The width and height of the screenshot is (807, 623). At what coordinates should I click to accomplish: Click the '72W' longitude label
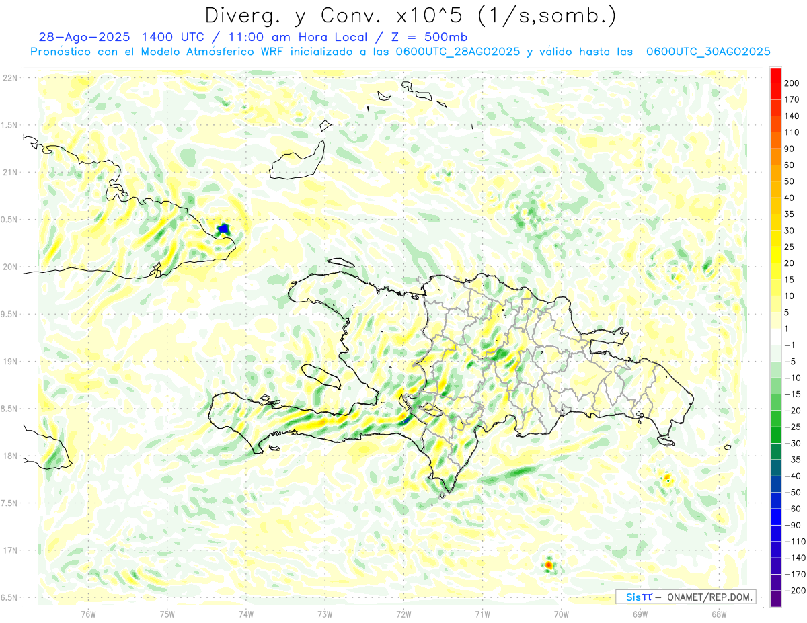[403, 614]
